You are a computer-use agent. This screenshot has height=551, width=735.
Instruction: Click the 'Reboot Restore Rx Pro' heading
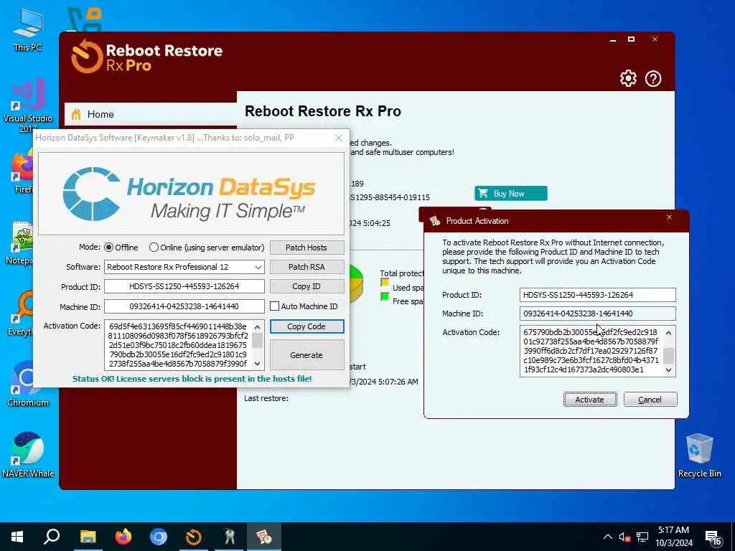[323, 111]
